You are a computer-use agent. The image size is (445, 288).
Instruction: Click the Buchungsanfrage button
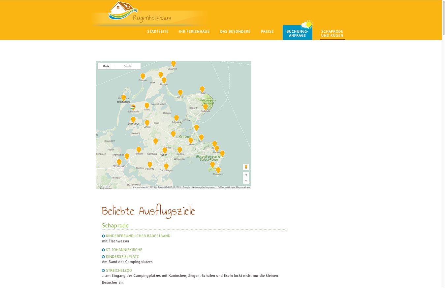pos(297,33)
